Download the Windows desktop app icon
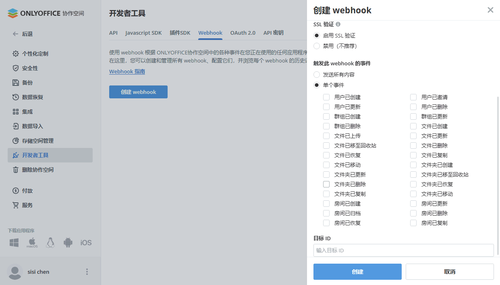Screen dimensions: 500x285 pyautogui.click(x=14, y=243)
